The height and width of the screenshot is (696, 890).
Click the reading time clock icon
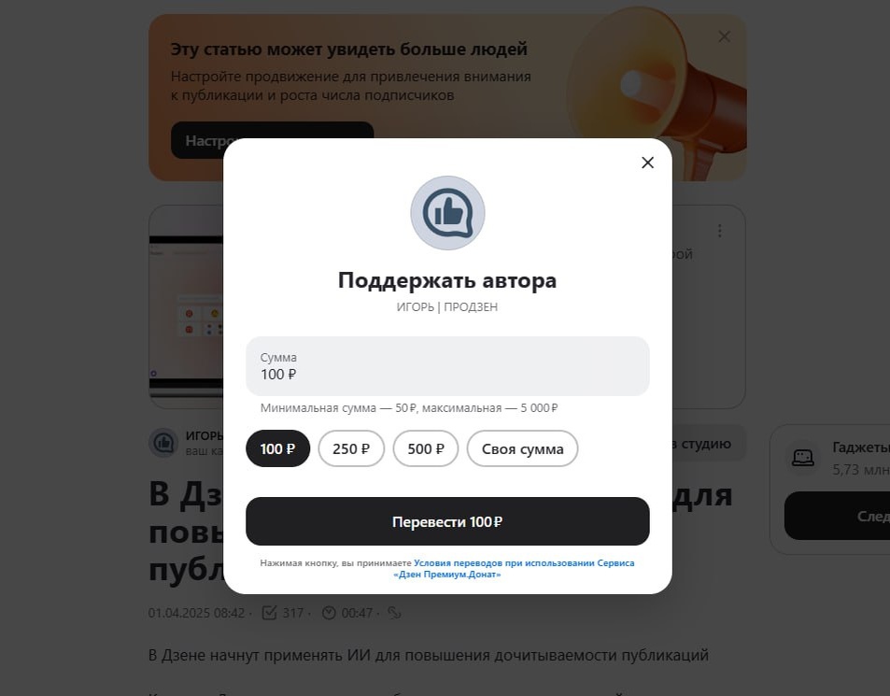(329, 613)
